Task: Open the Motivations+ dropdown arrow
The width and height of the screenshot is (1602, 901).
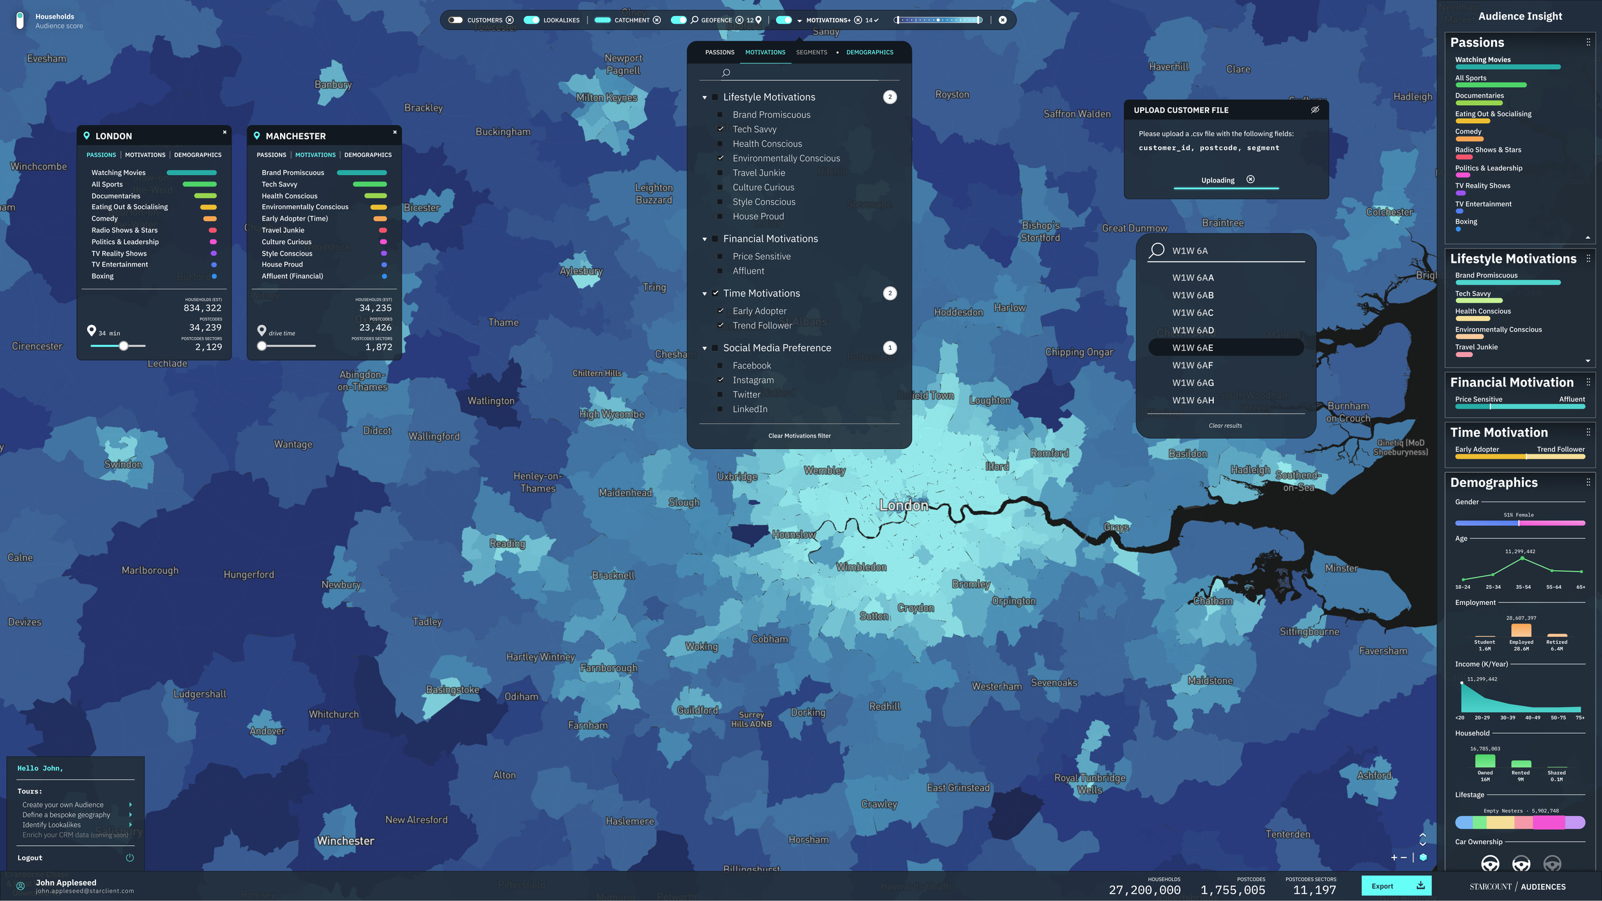Action: [x=799, y=21]
